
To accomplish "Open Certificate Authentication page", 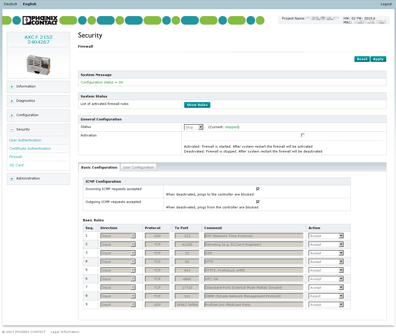I will [30, 149].
